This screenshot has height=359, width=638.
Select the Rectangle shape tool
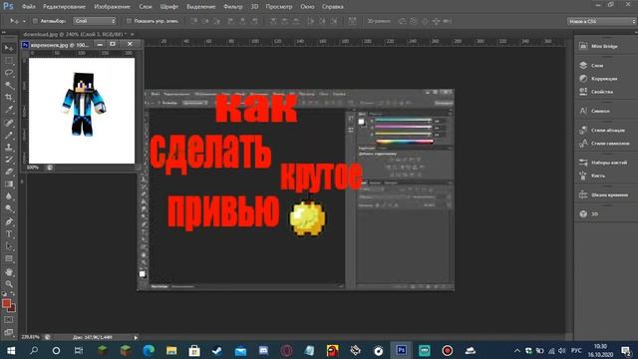(x=9, y=259)
